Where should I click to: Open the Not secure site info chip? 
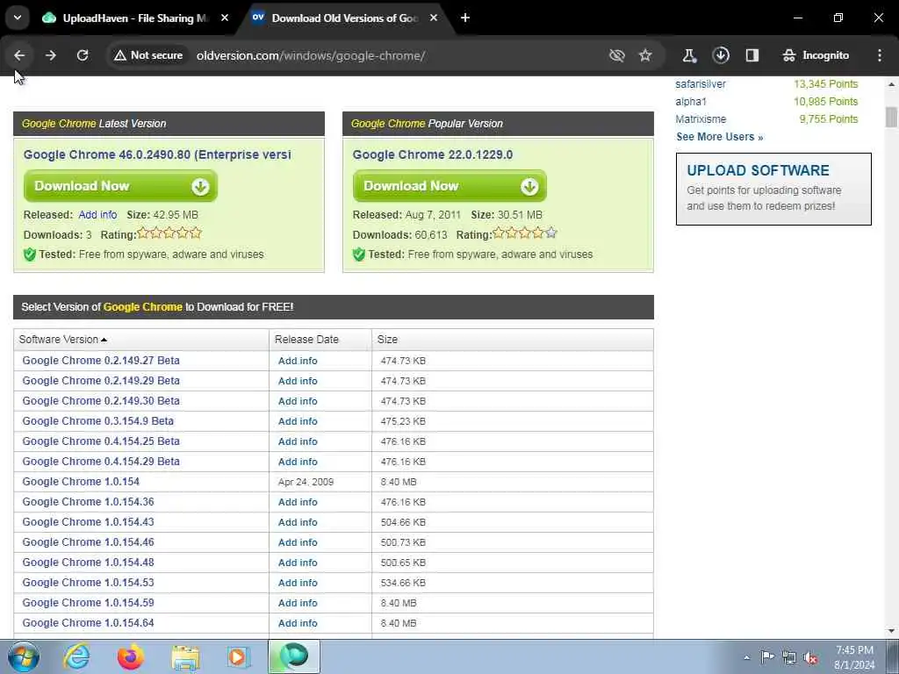click(148, 55)
